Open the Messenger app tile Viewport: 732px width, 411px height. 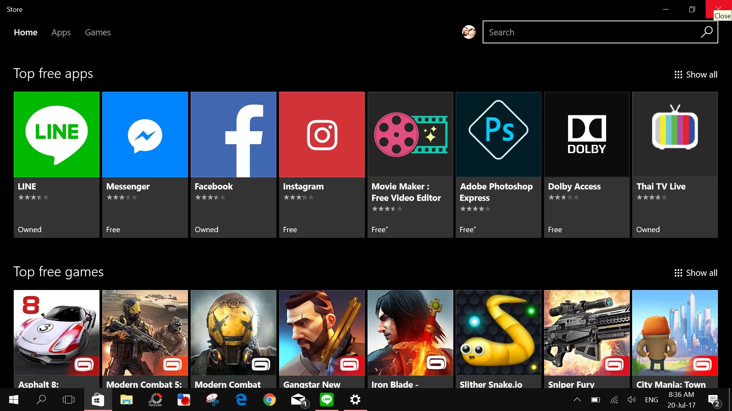point(145,164)
